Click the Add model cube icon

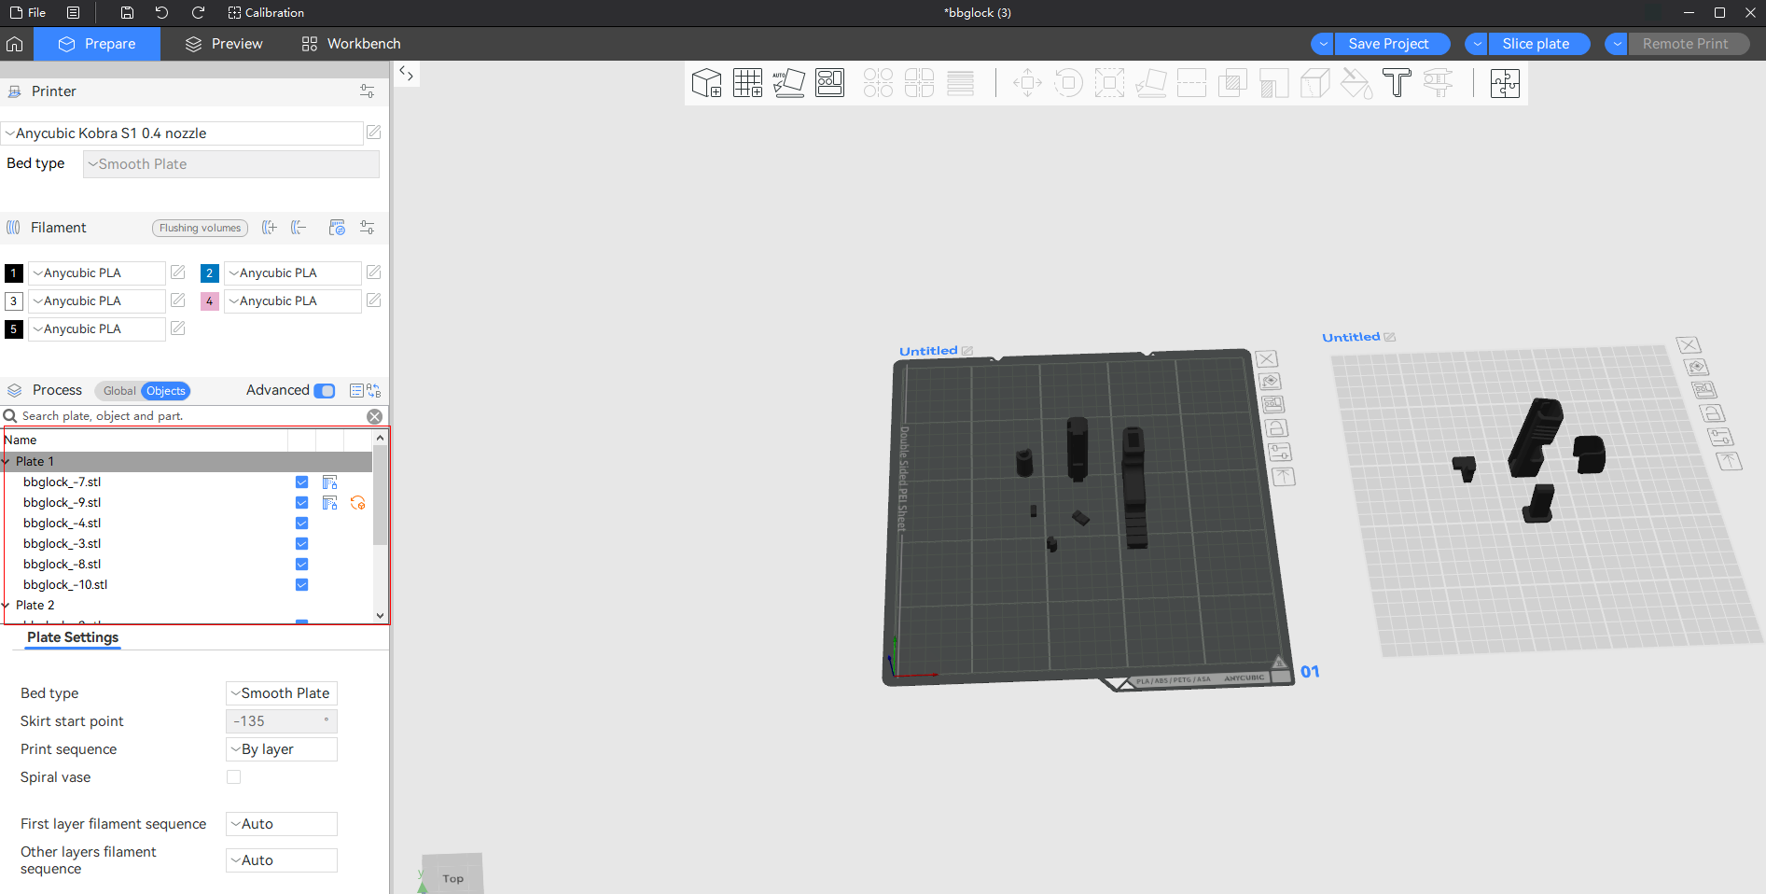point(706,83)
